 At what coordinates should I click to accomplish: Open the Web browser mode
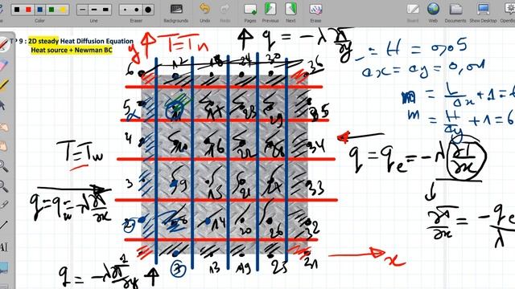(x=433, y=13)
